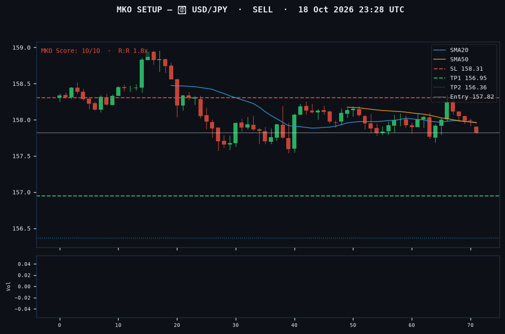Click the x-axis tick label 60
Image resolution: width=505 pixels, height=334 pixels.
pos(412,325)
